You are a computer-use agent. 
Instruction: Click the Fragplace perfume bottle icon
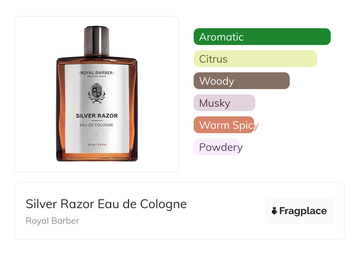274,211
